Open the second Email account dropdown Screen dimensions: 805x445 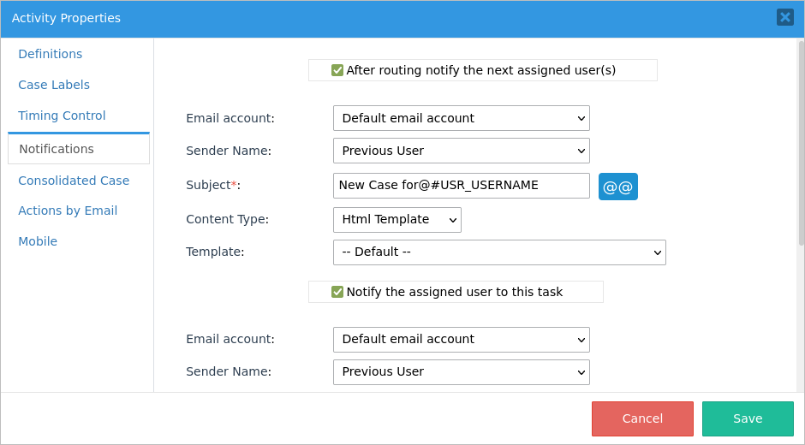click(461, 340)
